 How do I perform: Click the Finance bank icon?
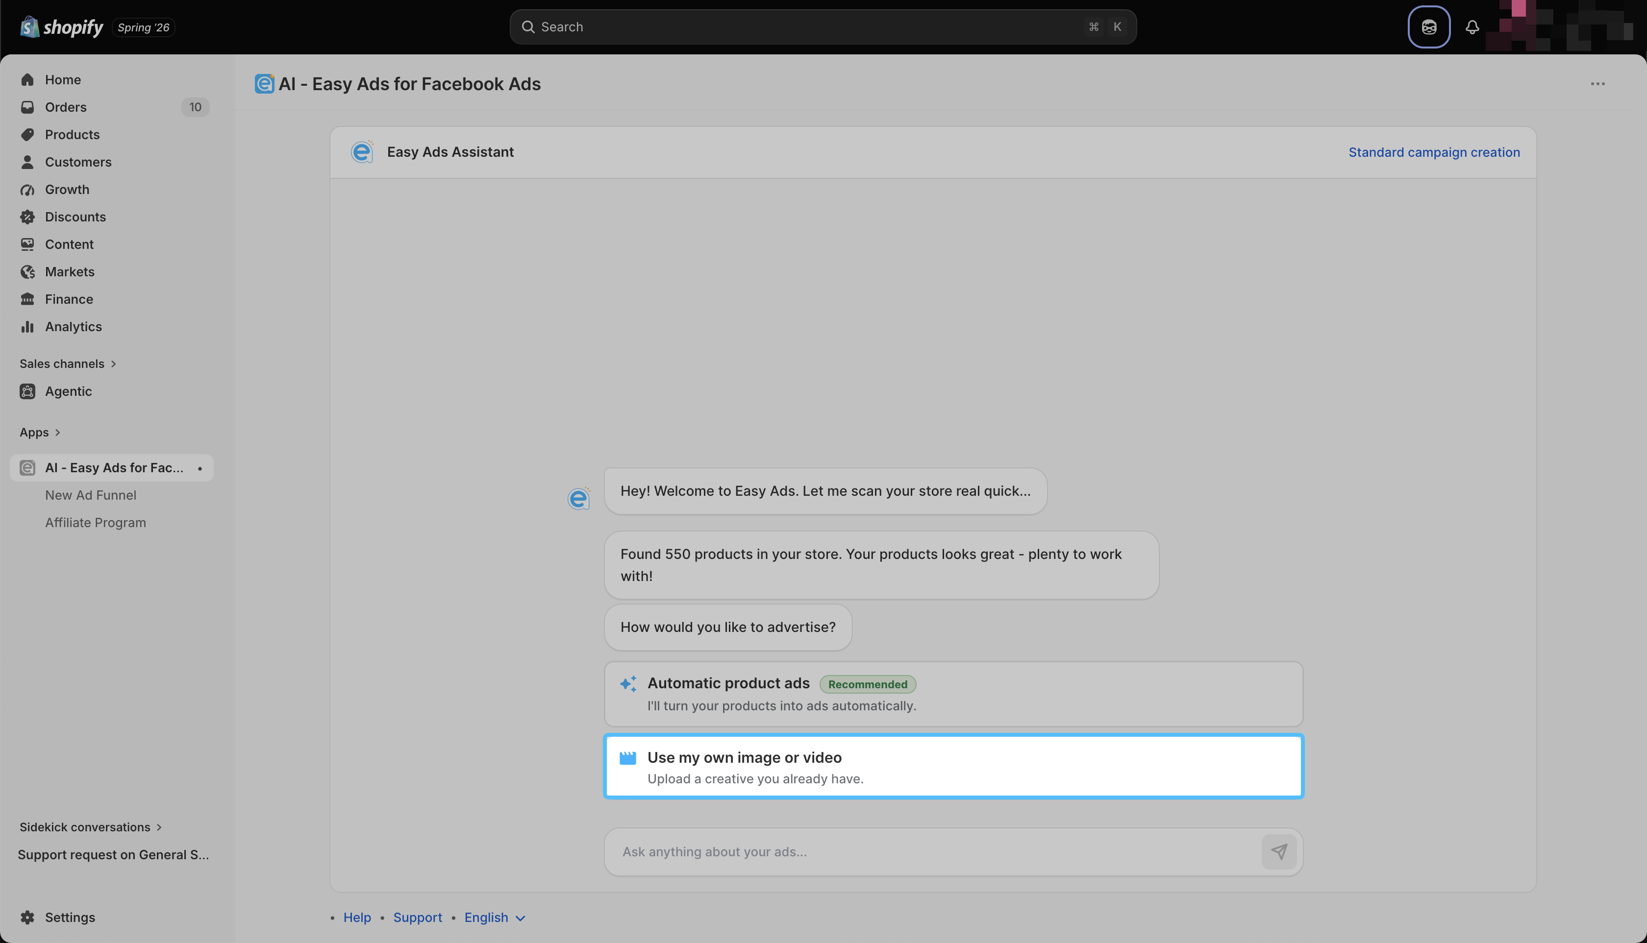click(x=27, y=299)
